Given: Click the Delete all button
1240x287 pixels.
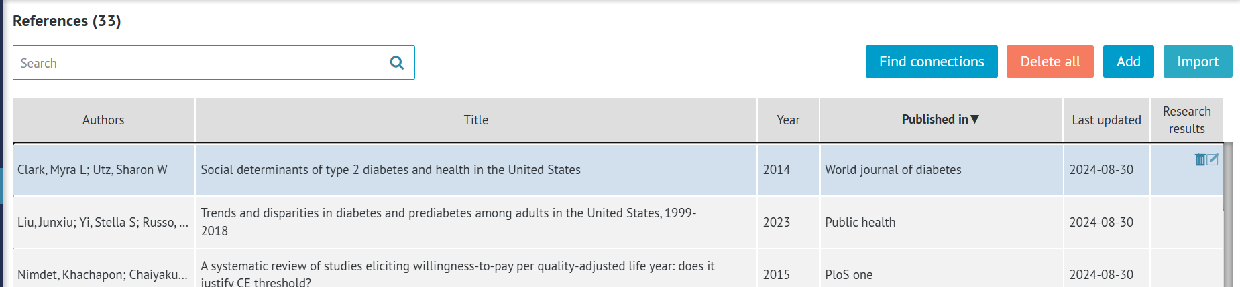Looking at the screenshot, I should [1050, 62].
